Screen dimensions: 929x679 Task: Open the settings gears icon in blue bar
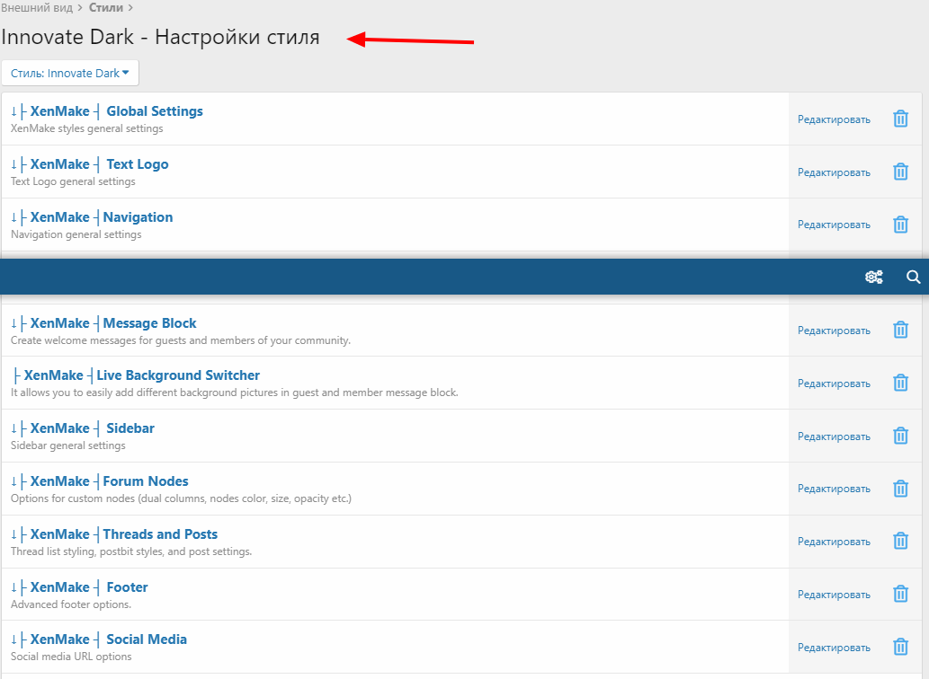[873, 278]
